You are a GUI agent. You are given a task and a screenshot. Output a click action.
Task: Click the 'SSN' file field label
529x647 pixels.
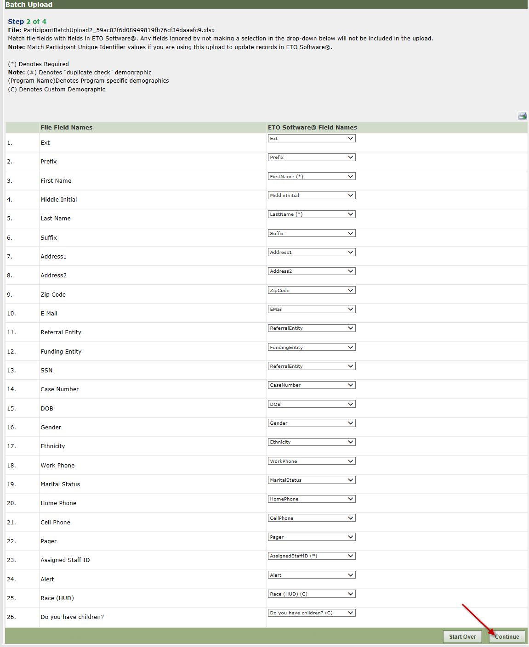(x=46, y=371)
